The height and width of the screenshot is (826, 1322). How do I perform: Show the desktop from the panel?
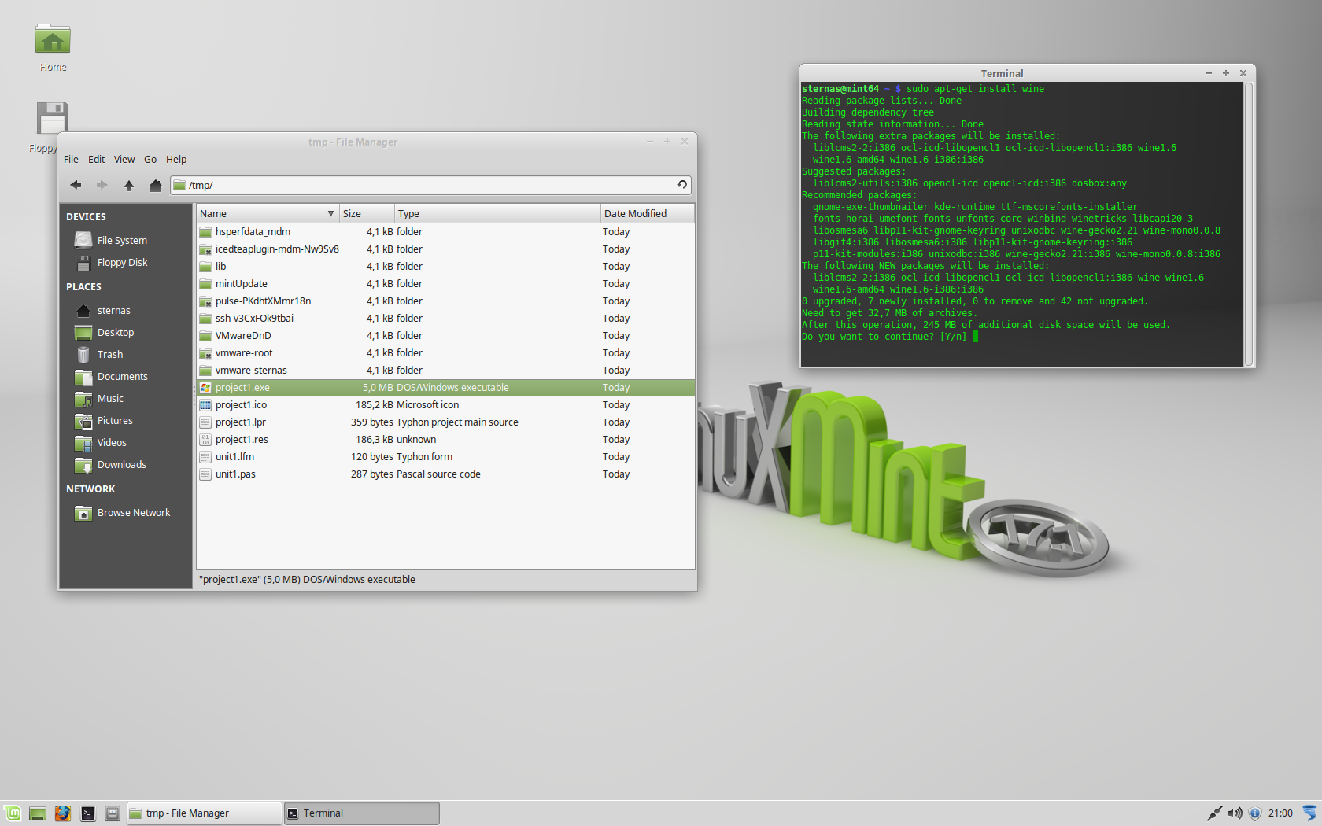(x=38, y=813)
